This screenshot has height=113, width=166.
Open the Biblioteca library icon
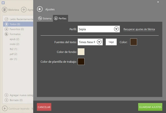[x=5, y=10]
